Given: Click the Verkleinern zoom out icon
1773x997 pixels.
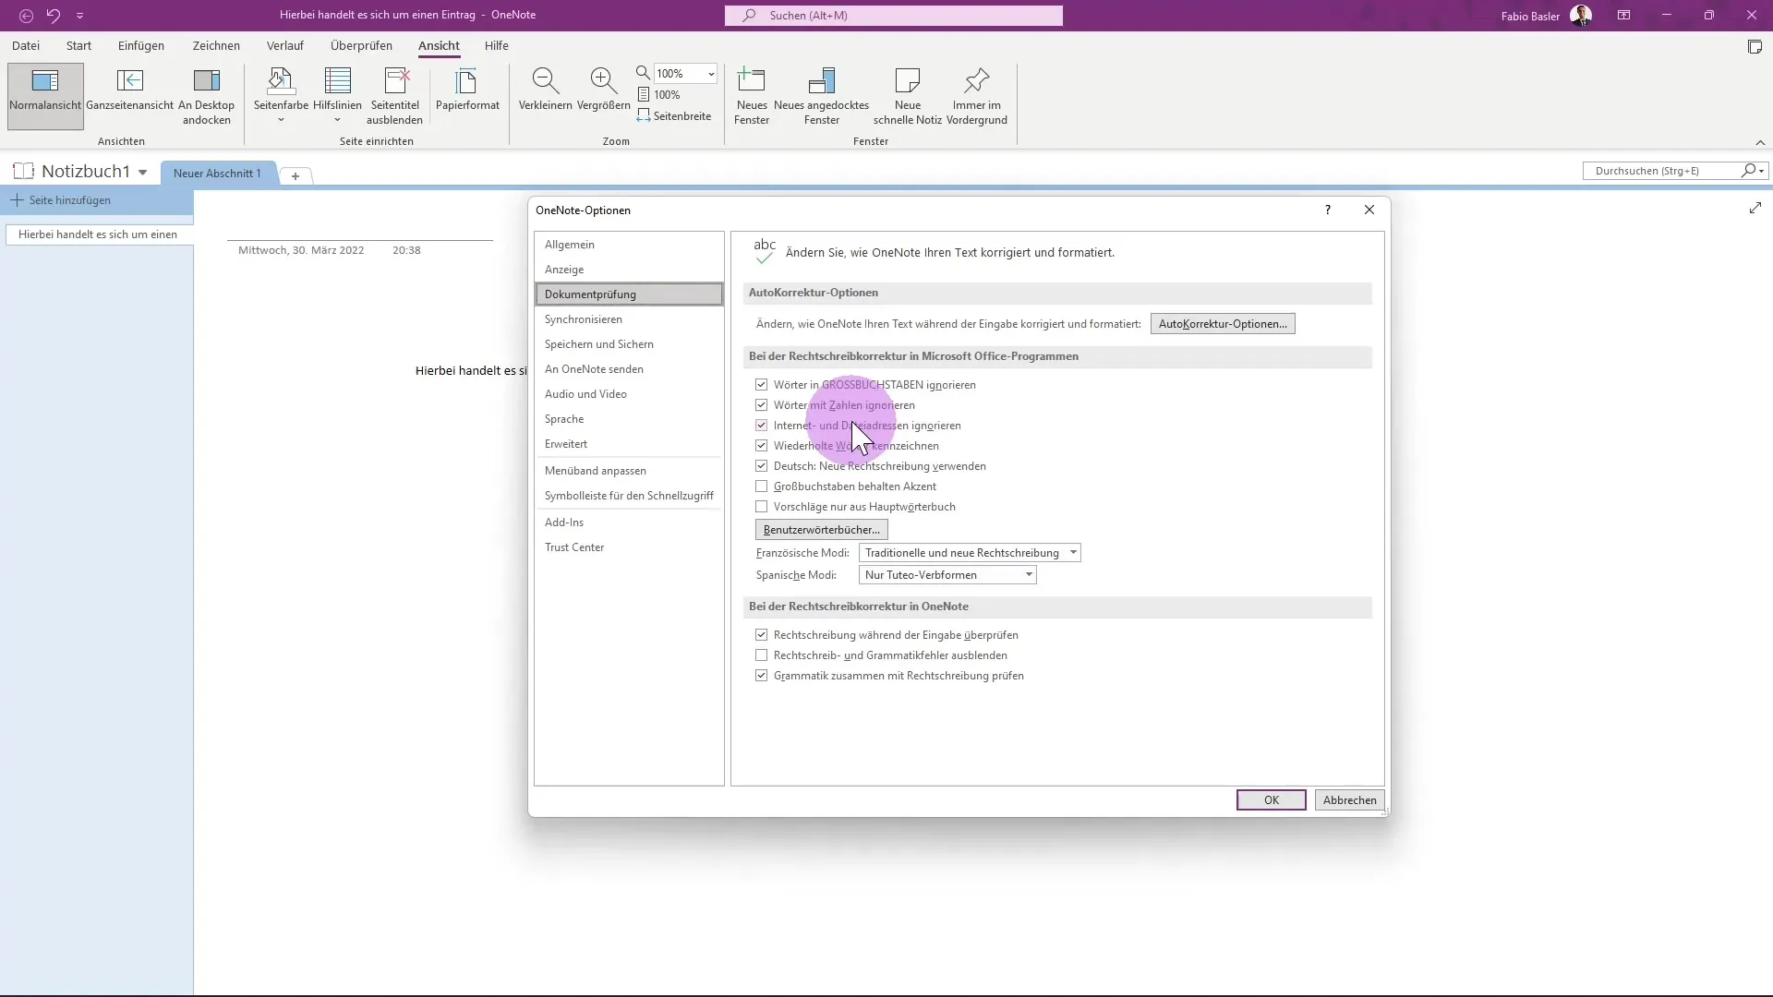Looking at the screenshot, I should 546,81.
